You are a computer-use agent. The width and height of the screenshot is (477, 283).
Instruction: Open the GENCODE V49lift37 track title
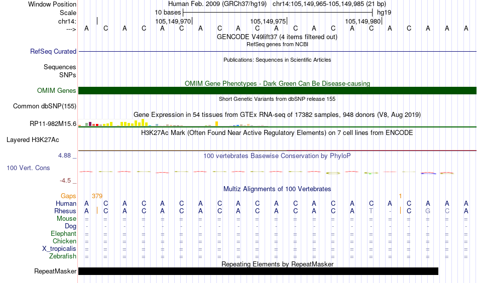point(277,37)
